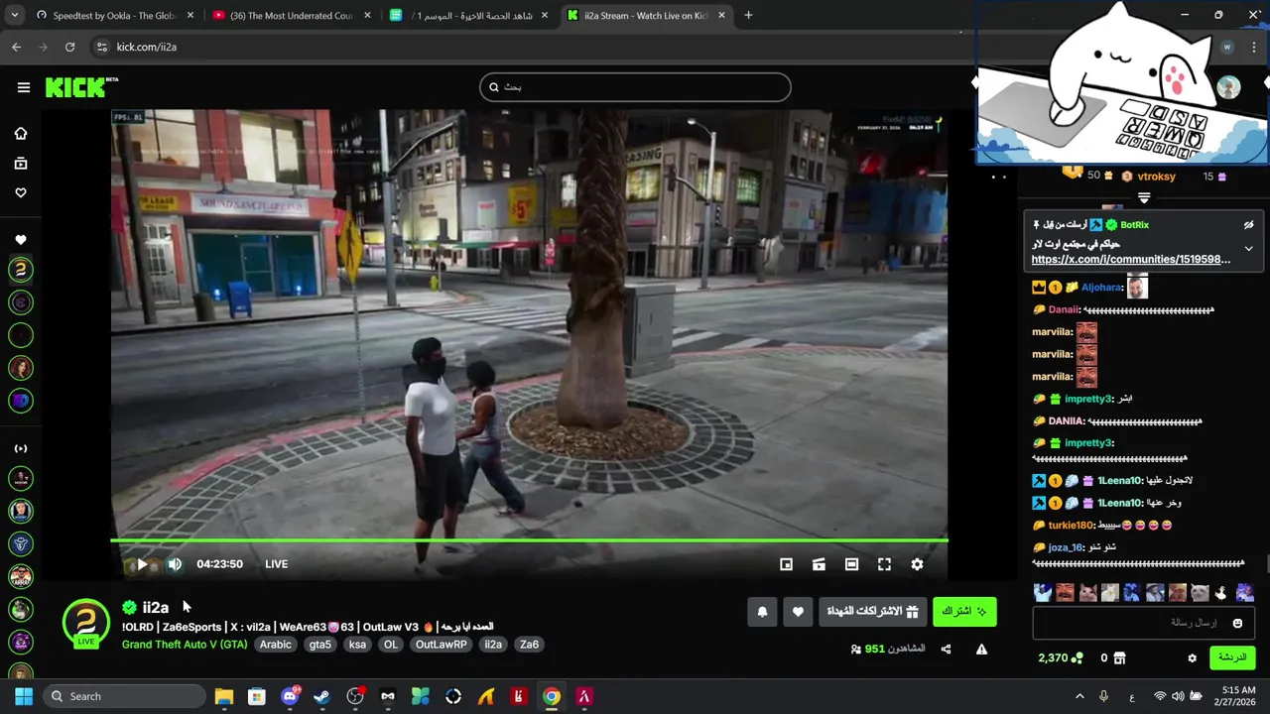Viewport: 1270px width, 714px height.
Task: Expand the chat leaderboard arrow
Action: pyautogui.click(x=1144, y=198)
